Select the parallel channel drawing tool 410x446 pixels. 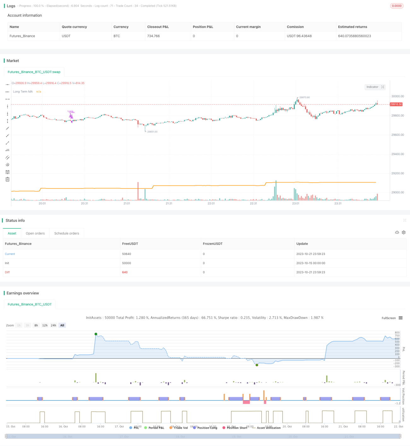(8, 157)
